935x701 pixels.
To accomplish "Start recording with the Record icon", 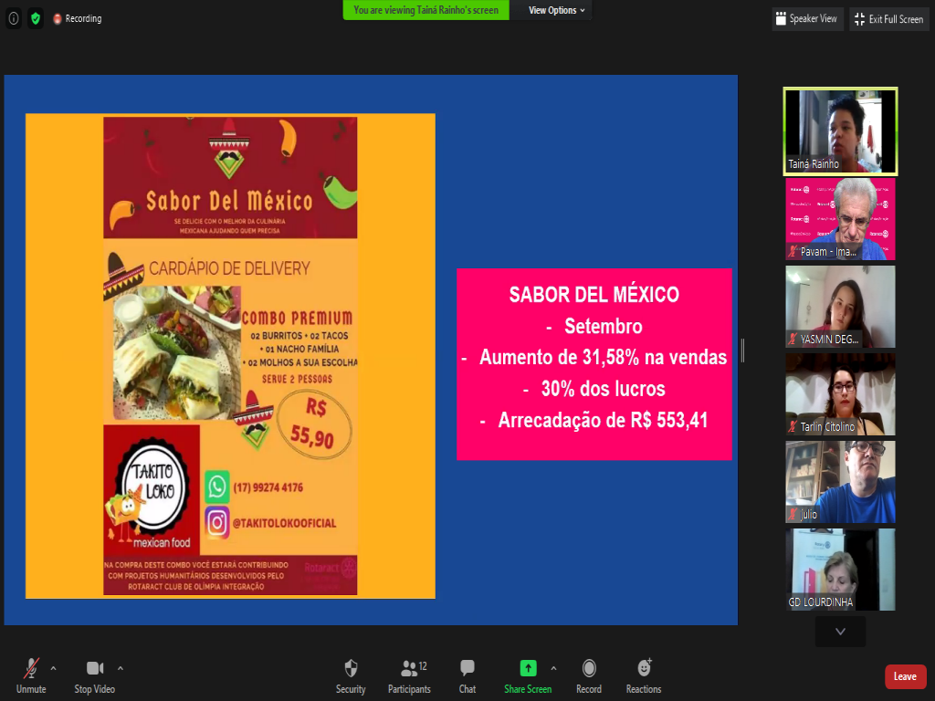I will coord(589,669).
